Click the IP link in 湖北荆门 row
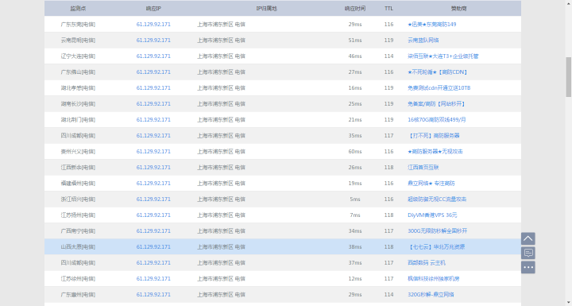The width and height of the screenshot is (572, 306). [x=153, y=120]
